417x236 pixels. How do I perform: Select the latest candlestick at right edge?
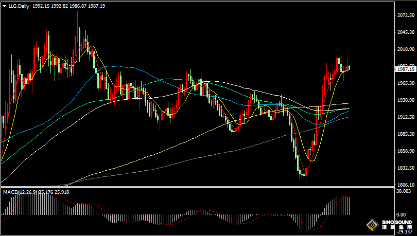(349, 67)
